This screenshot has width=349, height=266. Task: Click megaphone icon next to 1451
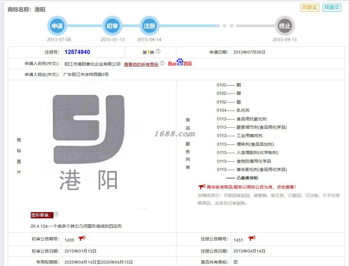pos(252,238)
